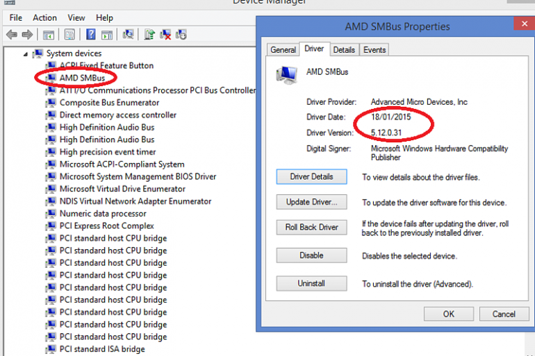This screenshot has height=356, width=535.
Task: Collapse the System devices tree node
Action: coord(26,53)
